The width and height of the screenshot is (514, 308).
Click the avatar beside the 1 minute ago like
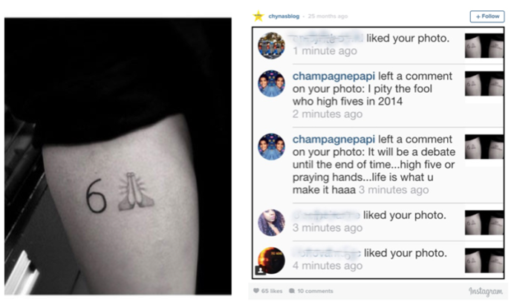click(x=271, y=45)
